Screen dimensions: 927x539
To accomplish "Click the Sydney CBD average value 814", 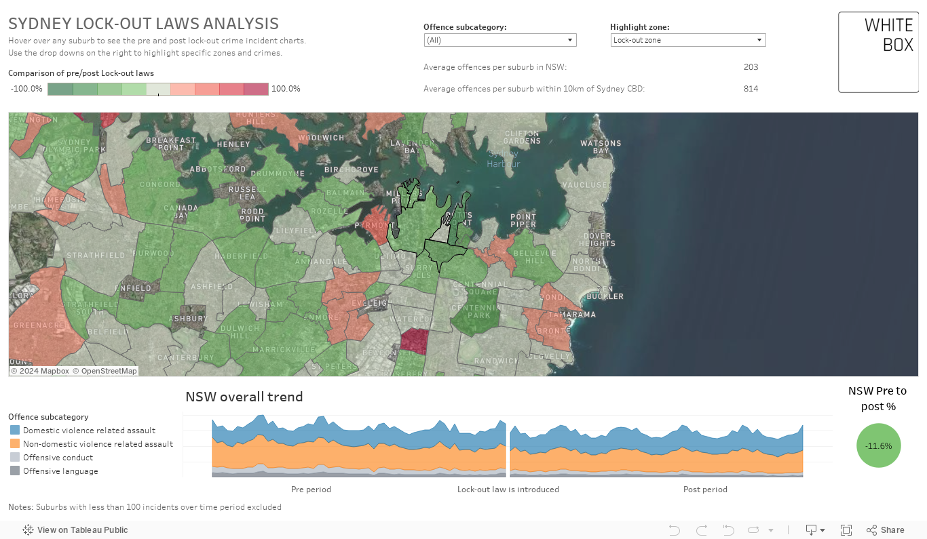I will point(751,89).
